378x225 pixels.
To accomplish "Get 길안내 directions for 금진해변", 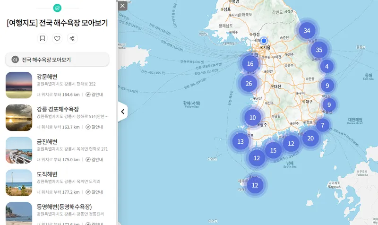I will tap(94, 160).
